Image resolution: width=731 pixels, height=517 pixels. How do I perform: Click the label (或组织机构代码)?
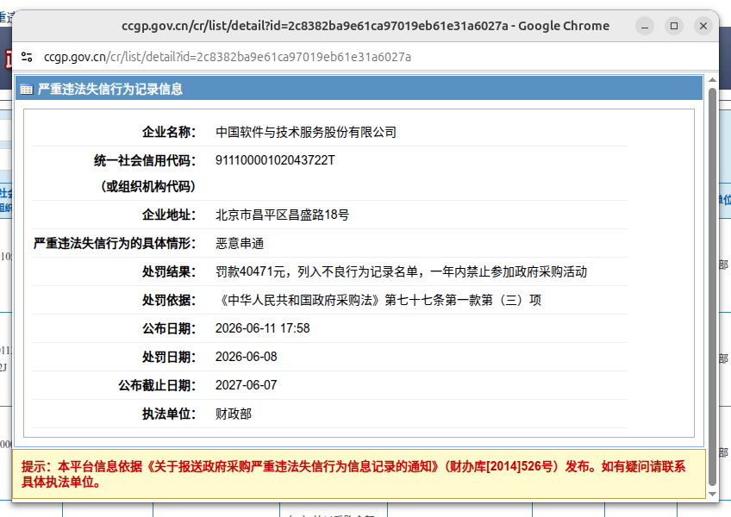point(147,186)
